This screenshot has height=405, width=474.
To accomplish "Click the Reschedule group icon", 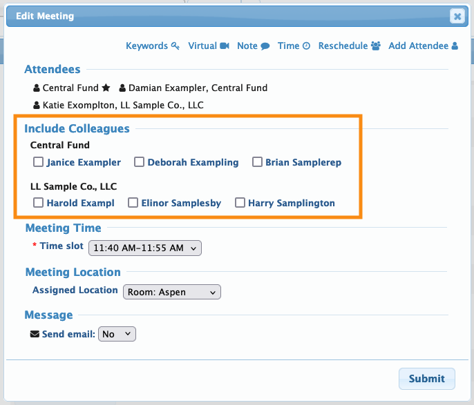I will pos(376,46).
